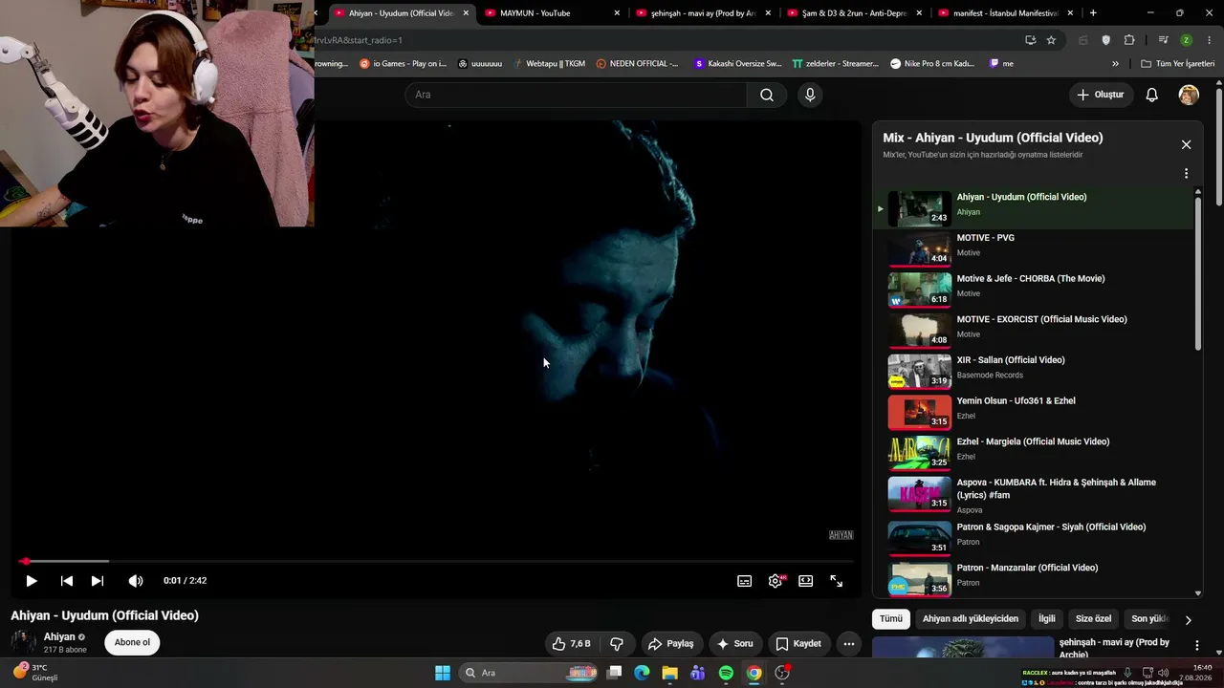Close the Şam & D3 & 2run tab

pos(919,13)
